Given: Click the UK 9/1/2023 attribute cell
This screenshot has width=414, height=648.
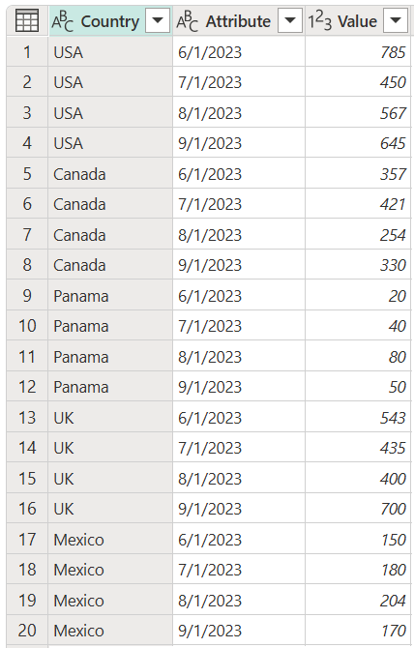Looking at the screenshot, I should (x=239, y=509).
